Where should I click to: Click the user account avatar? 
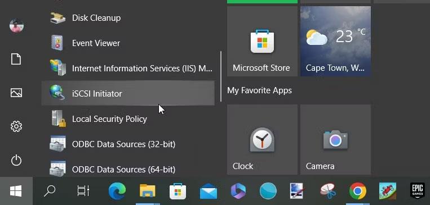(16, 26)
